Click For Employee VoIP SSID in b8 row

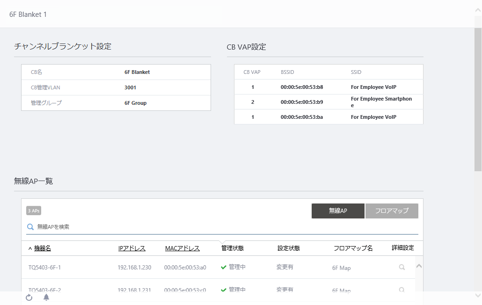[373, 87]
